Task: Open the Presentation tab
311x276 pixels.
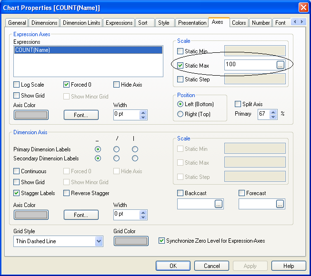Action: tap(192, 23)
